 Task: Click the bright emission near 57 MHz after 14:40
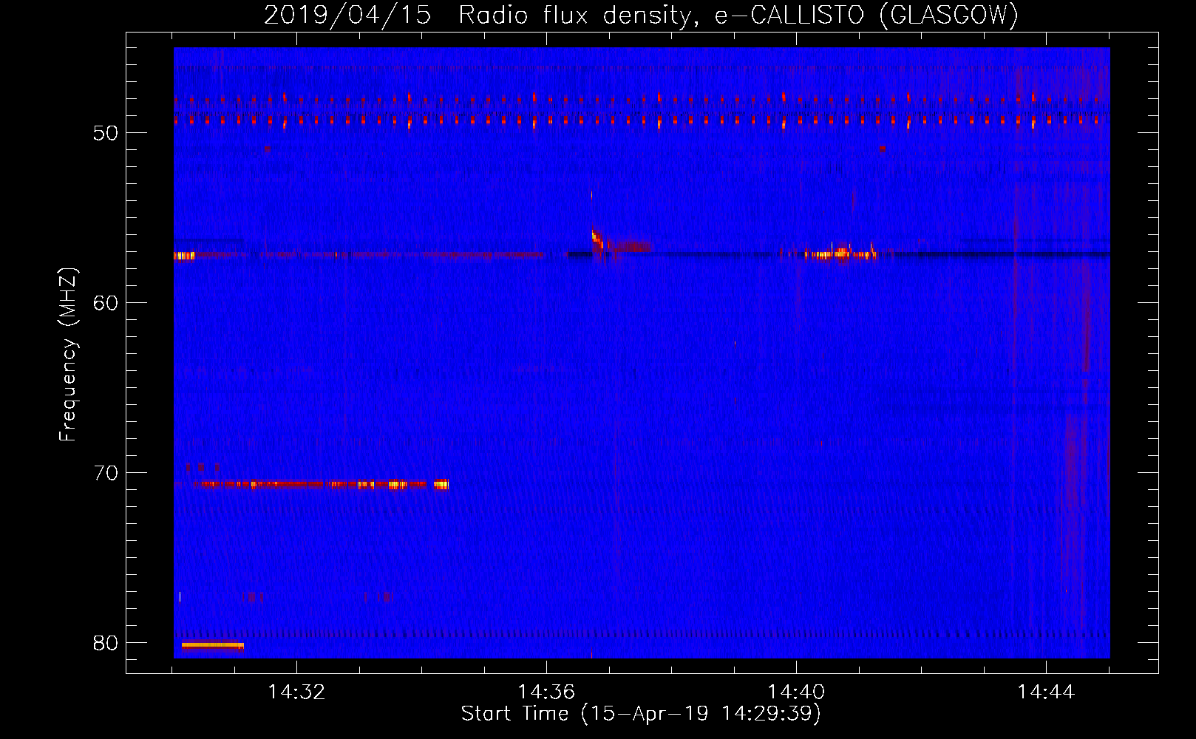tap(841, 253)
